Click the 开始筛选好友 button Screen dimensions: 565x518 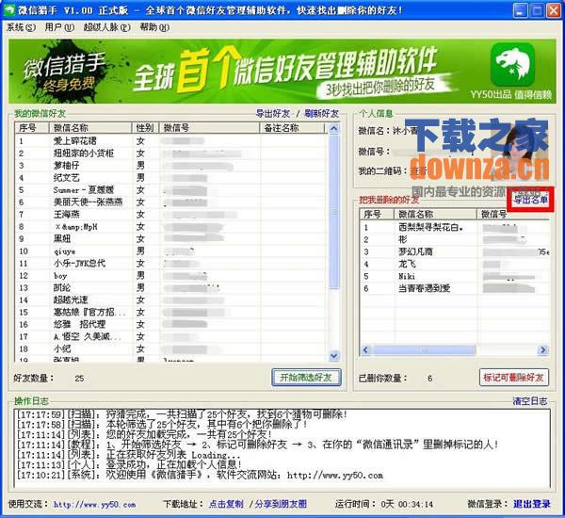click(x=306, y=378)
